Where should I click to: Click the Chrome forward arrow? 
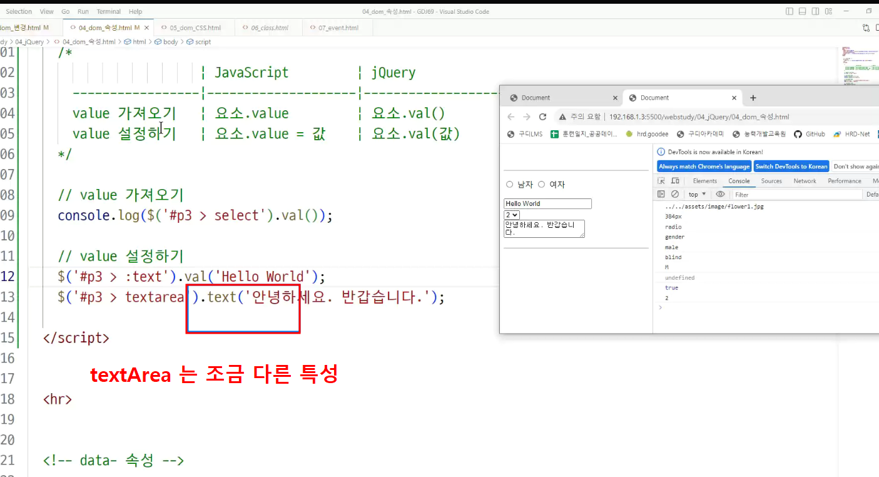tap(527, 117)
